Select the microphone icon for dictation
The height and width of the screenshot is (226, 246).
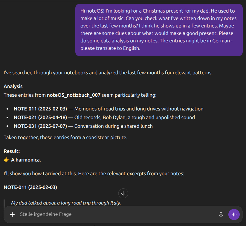pos(221,214)
